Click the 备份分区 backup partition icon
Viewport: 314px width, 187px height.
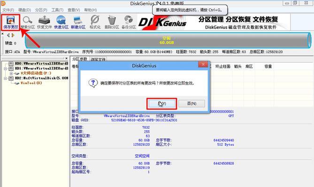pos(129,22)
